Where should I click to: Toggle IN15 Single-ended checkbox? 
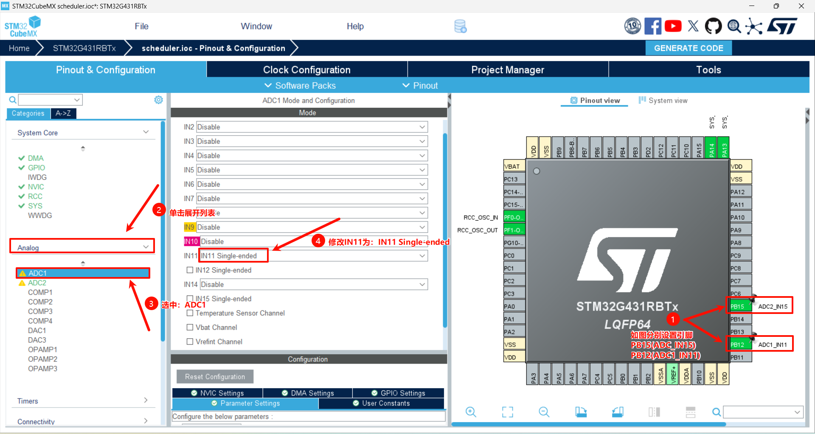pyautogui.click(x=190, y=299)
